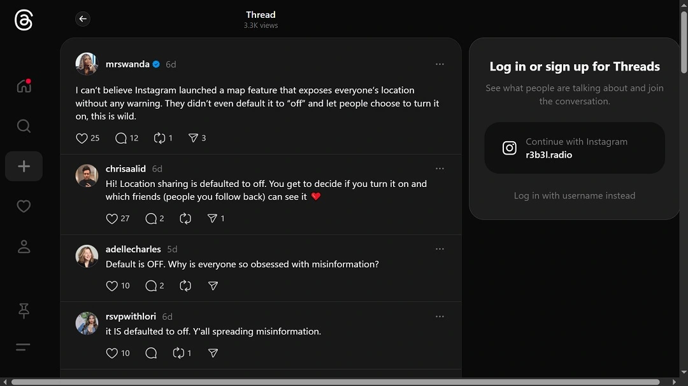Open the Search icon in the sidebar

pyautogui.click(x=24, y=126)
